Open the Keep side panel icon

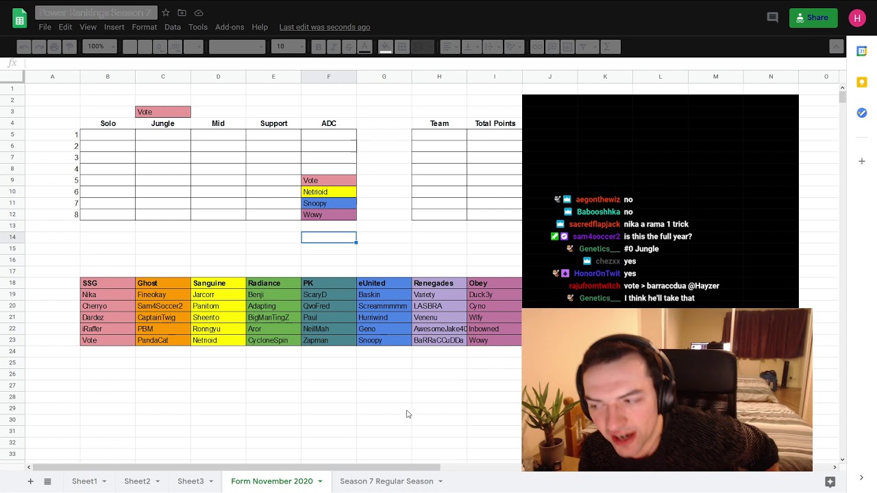(x=862, y=82)
